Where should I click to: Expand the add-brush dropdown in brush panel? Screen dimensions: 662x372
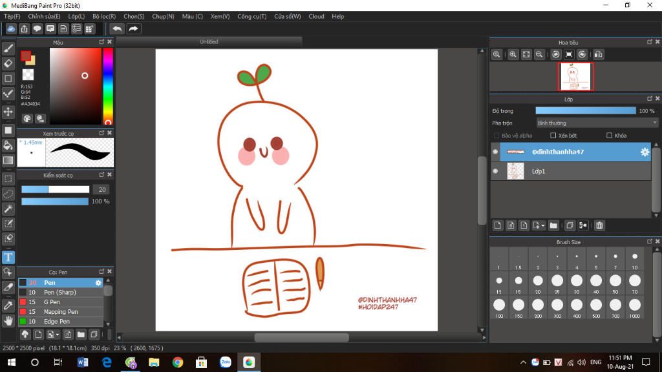tap(58, 335)
